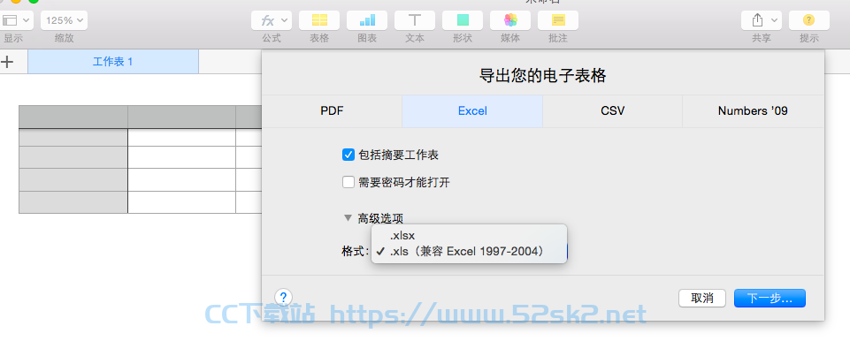The height and width of the screenshot is (341, 850).
Task: Open the Formula (公式) fx menu
Action: click(272, 20)
